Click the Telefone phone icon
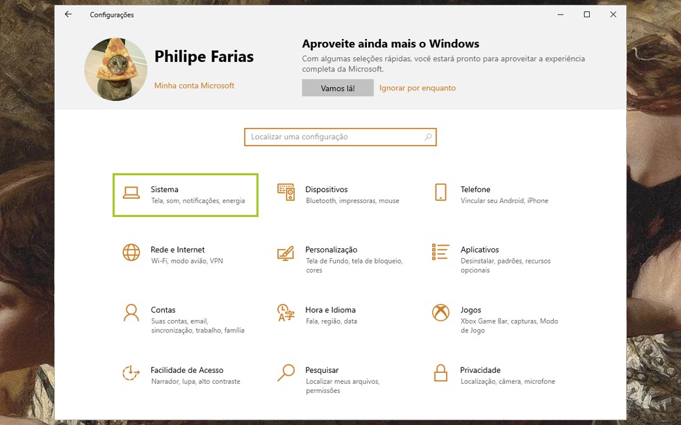 (x=441, y=193)
